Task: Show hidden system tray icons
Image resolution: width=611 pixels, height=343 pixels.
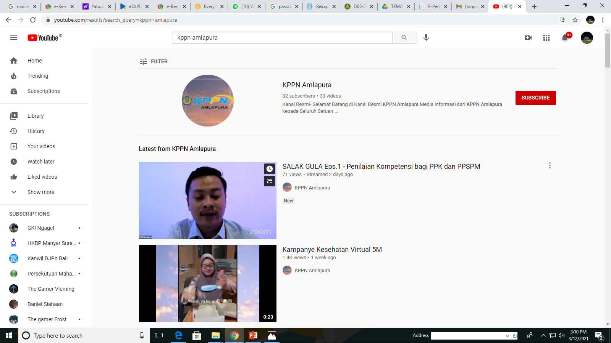Action: 543,335
